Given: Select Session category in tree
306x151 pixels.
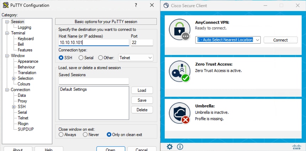Looking at the screenshot, I should (x=17, y=22).
